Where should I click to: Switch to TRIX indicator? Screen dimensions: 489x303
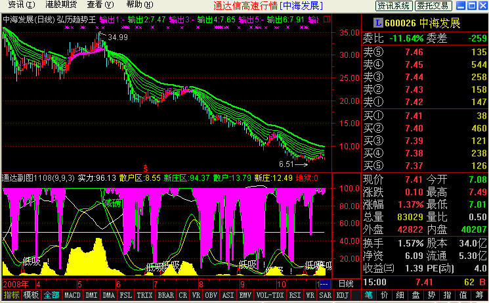144,295
